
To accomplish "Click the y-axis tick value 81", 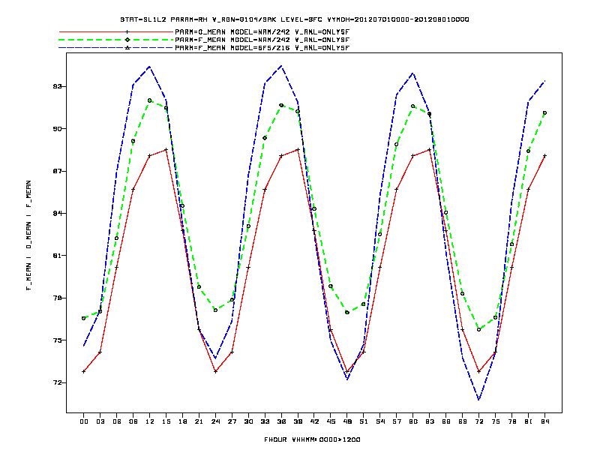I will click(x=57, y=256).
